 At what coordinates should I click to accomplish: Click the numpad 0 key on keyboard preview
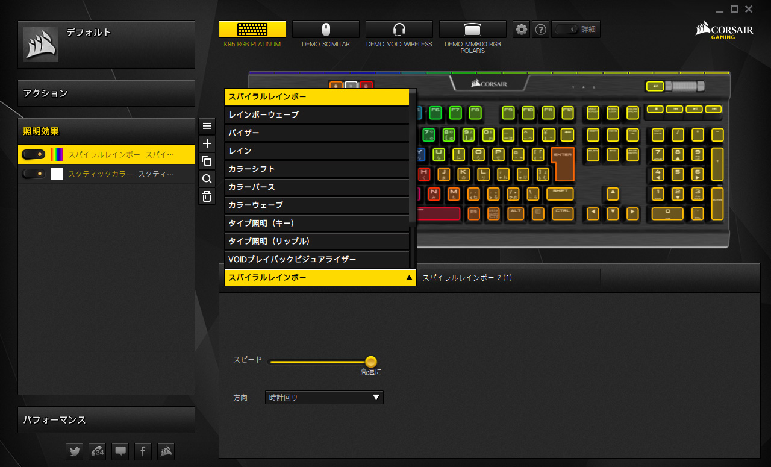667,213
